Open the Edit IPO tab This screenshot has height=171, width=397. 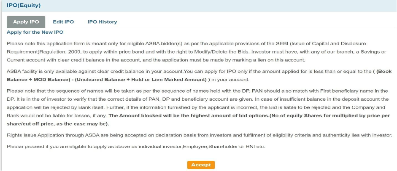(63, 22)
